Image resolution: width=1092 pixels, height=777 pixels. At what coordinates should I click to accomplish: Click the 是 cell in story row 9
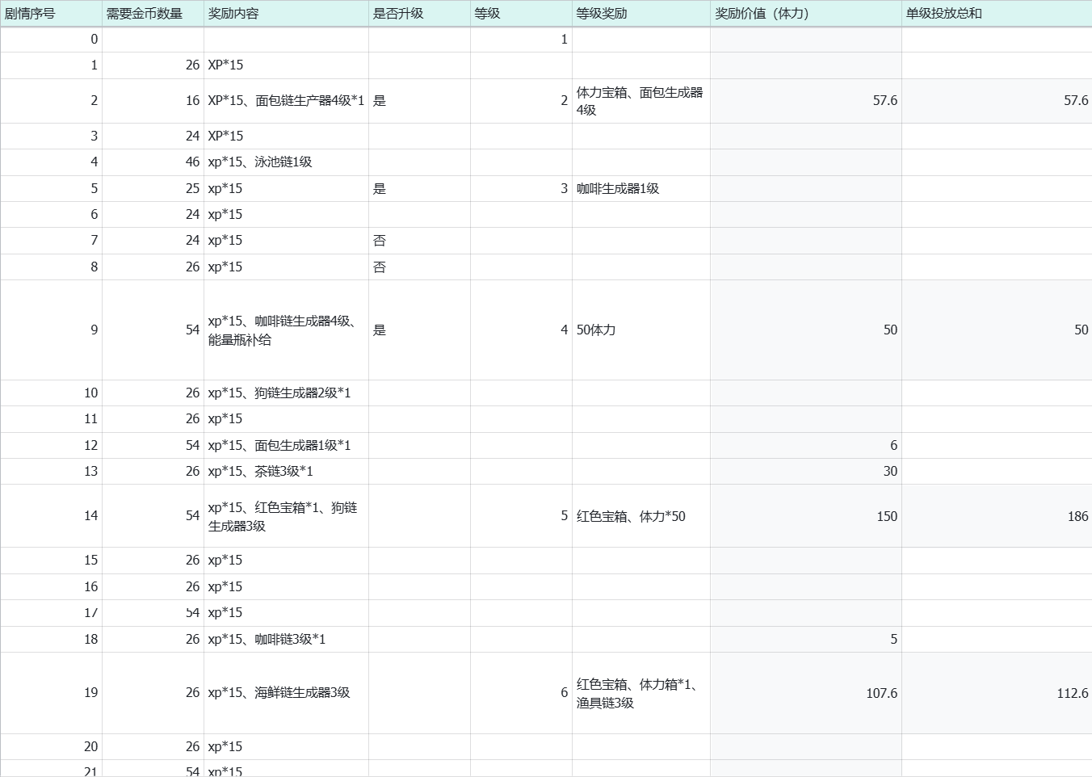419,330
